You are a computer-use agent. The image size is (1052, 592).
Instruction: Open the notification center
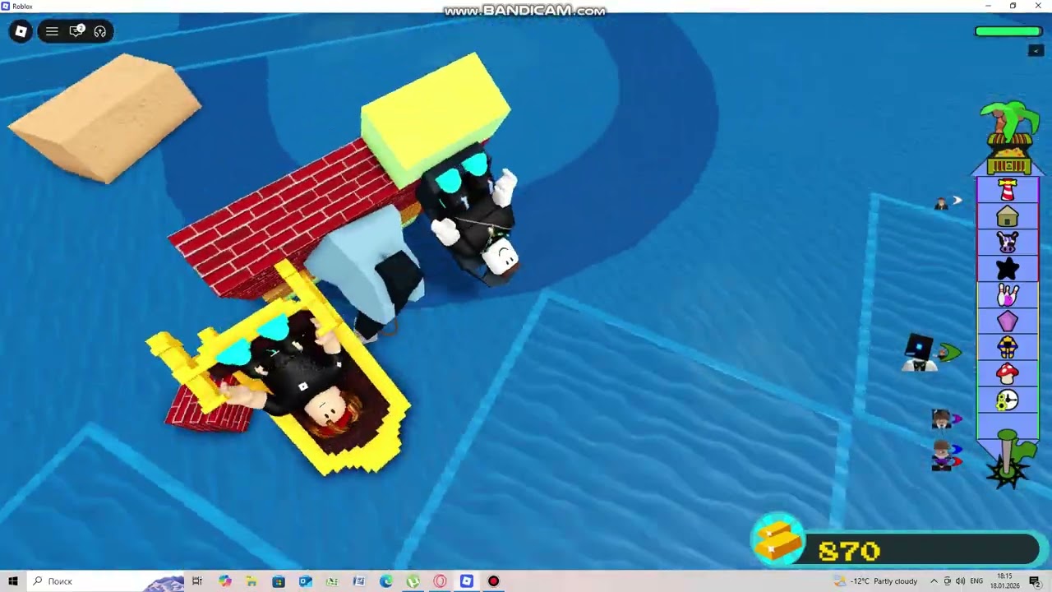click(1035, 581)
